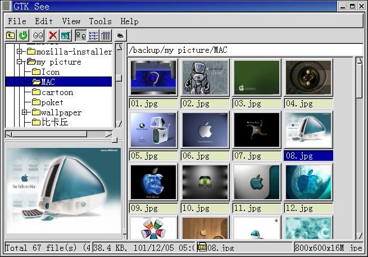Select the 07.jpg black thumbnail
This screenshot has height=257, width=368.
257,130
